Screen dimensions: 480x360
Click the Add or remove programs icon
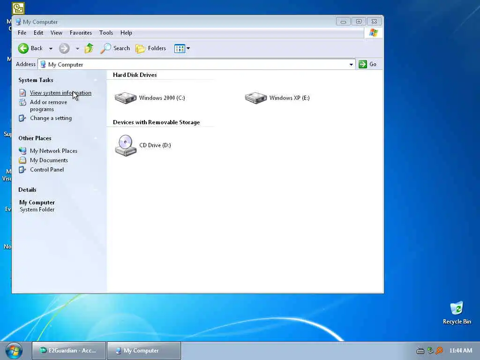click(22, 102)
